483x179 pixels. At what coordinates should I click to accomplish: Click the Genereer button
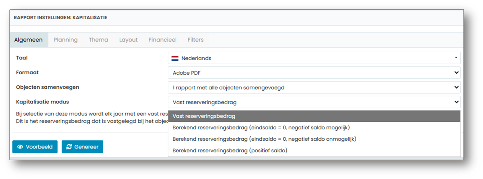(x=82, y=147)
